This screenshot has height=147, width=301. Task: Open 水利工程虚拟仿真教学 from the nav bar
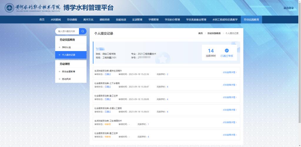(225, 20)
